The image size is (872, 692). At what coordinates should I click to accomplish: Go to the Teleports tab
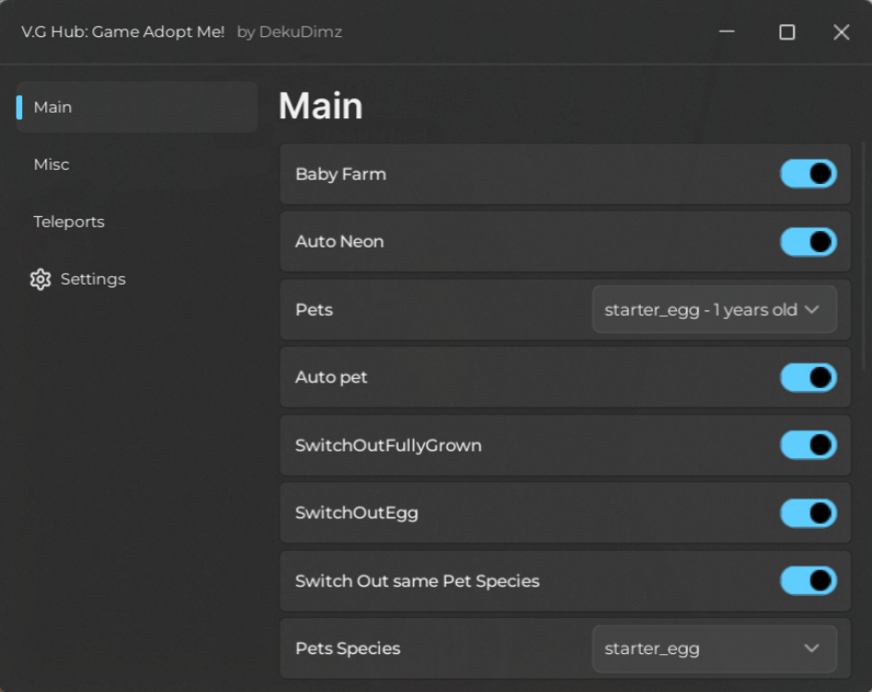coord(69,222)
